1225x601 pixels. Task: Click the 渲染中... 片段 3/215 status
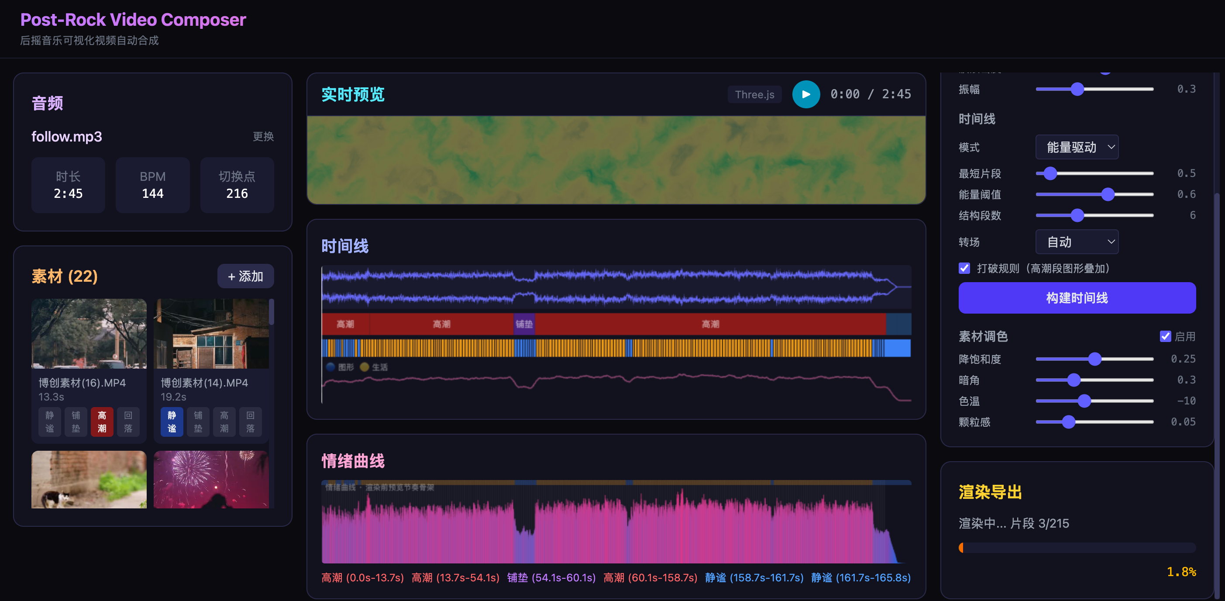pyautogui.click(x=1013, y=523)
